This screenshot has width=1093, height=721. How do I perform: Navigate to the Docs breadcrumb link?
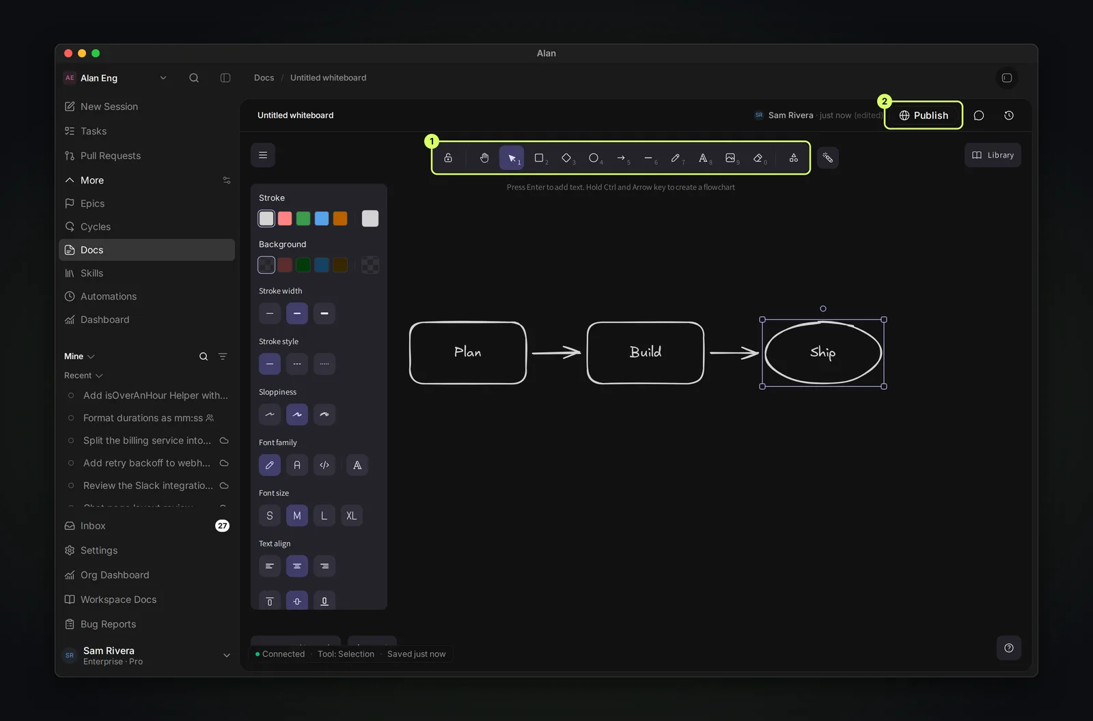coord(264,78)
